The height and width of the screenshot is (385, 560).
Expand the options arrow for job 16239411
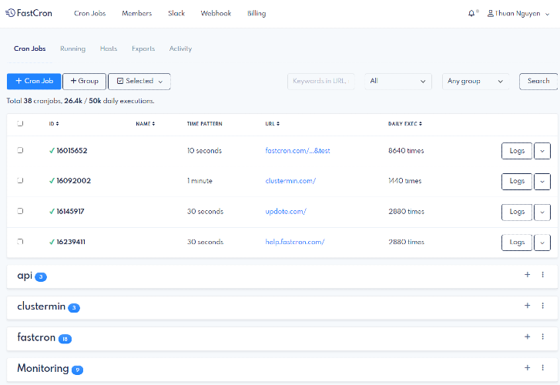coord(542,243)
